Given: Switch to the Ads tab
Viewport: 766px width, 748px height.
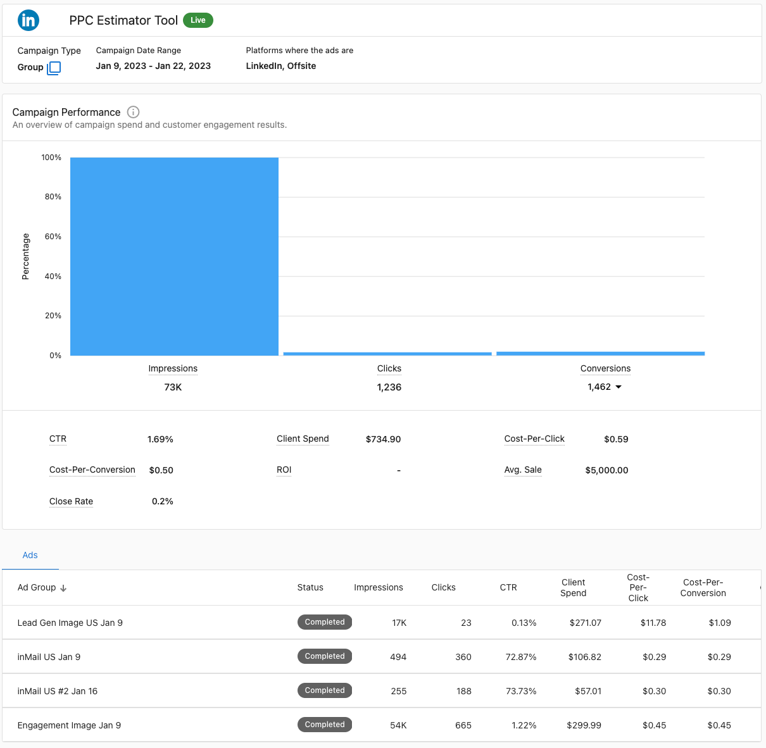Looking at the screenshot, I should point(30,555).
